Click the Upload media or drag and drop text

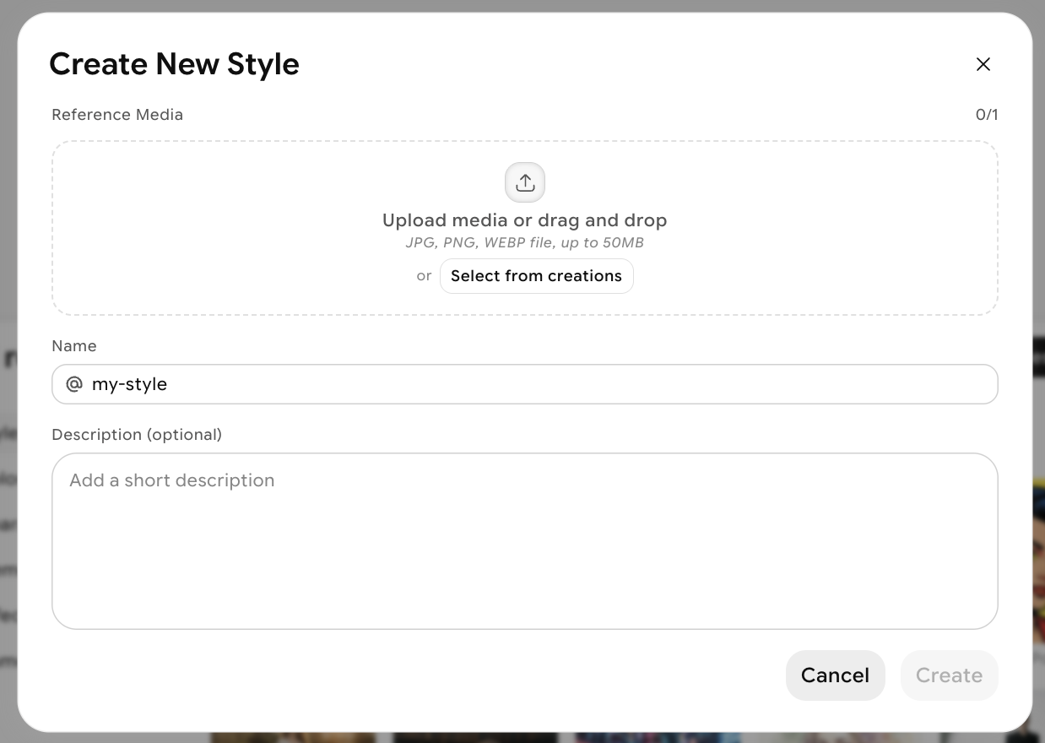[x=525, y=220]
